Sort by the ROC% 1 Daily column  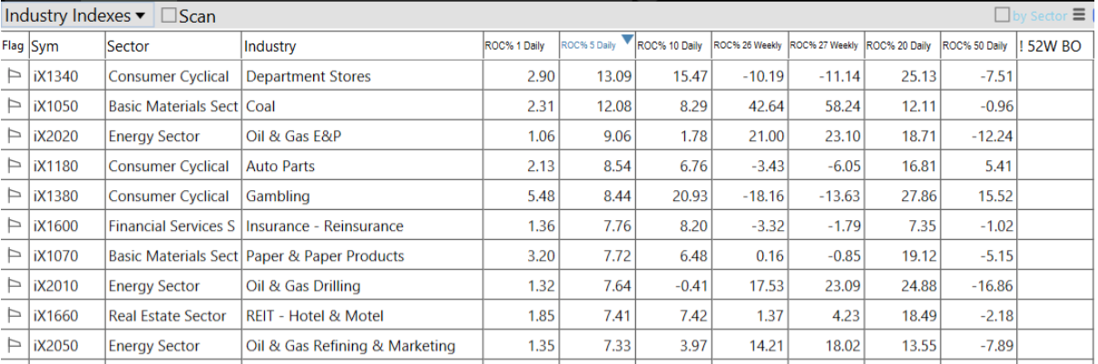pyautogui.click(x=514, y=46)
